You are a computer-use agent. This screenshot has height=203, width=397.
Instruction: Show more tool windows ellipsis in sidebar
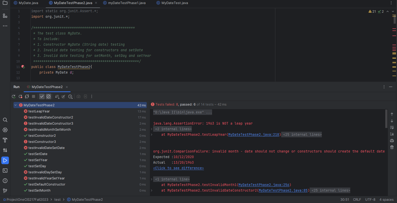[5, 26]
